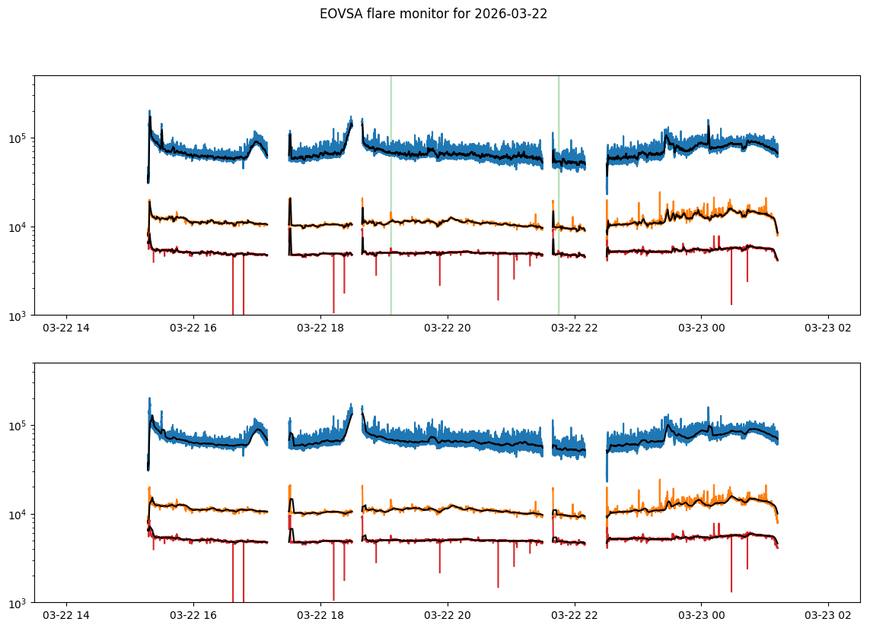
Task: Click the 10^3 y-axis label on top plot
Action: tap(18, 315)
